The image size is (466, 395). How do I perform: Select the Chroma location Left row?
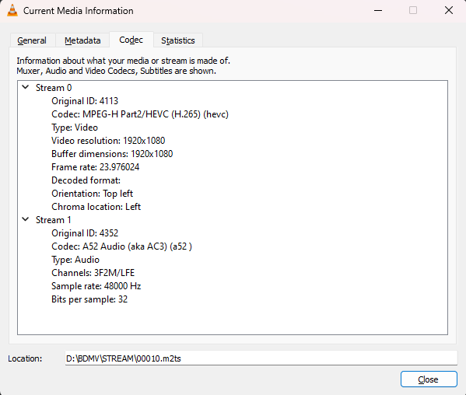(x=96, y=207)
